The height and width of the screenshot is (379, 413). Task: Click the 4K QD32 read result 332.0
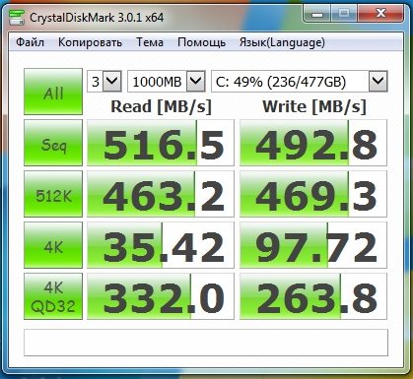(x=161, y=296)
